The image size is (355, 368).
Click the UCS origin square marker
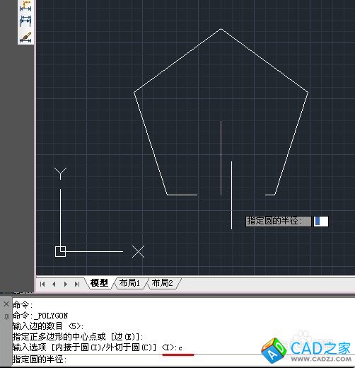click(x=60, y=251)
